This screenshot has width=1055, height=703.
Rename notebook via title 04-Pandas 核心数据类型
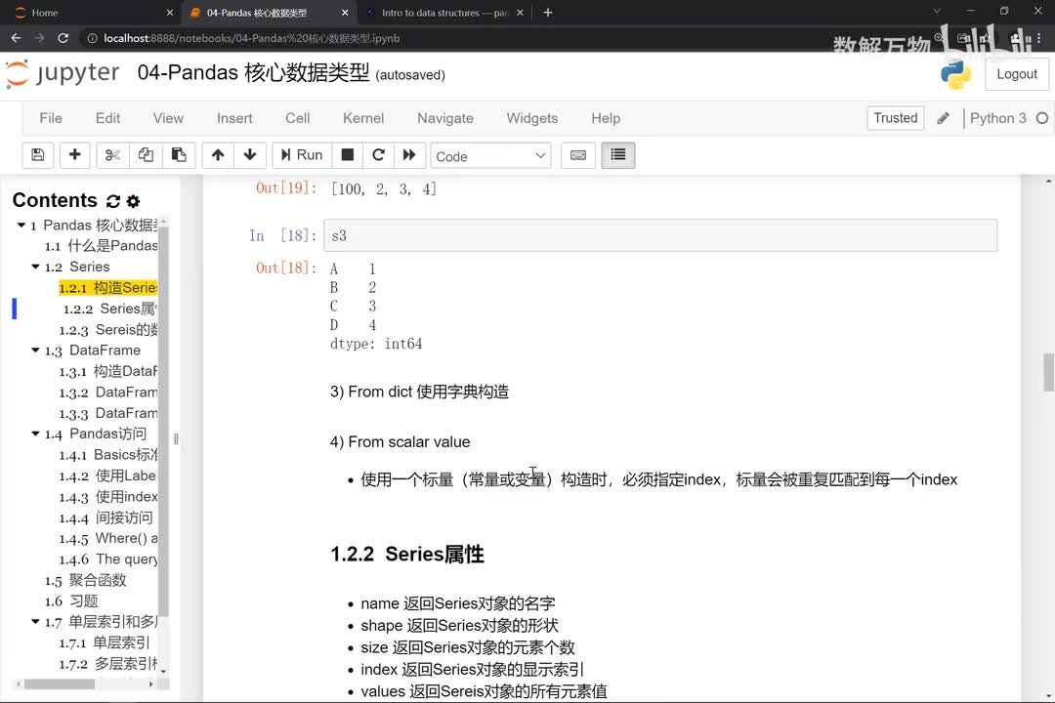point(253,72)
